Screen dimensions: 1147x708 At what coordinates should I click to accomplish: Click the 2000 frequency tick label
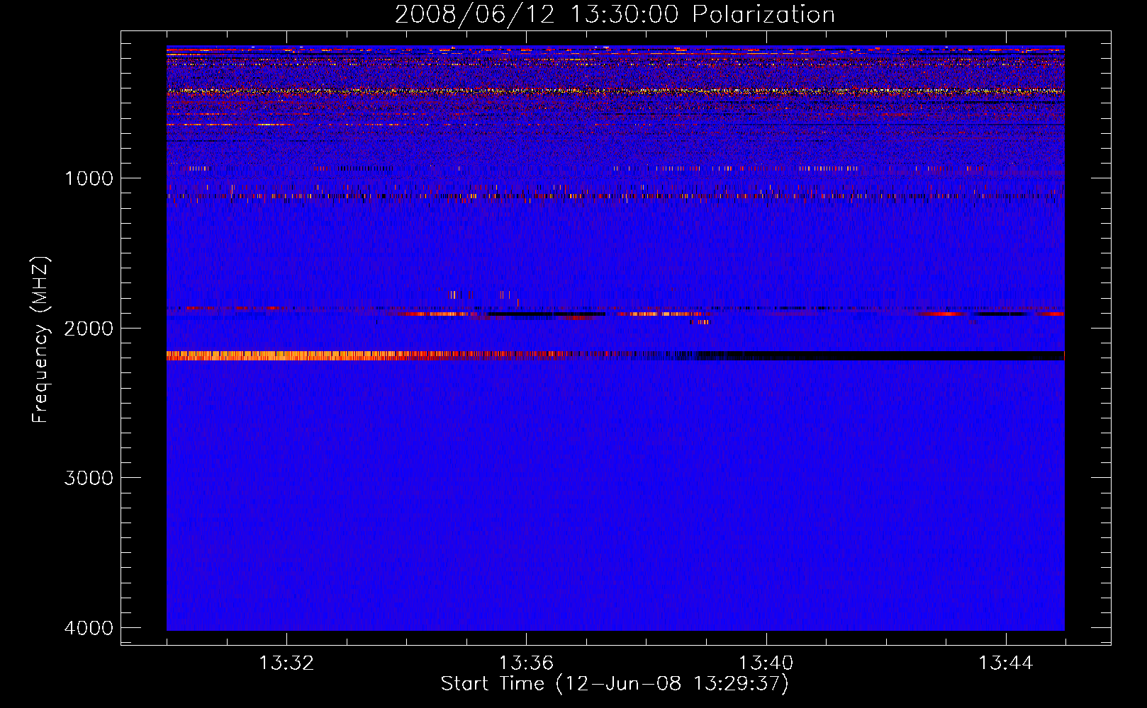[89, 329]
